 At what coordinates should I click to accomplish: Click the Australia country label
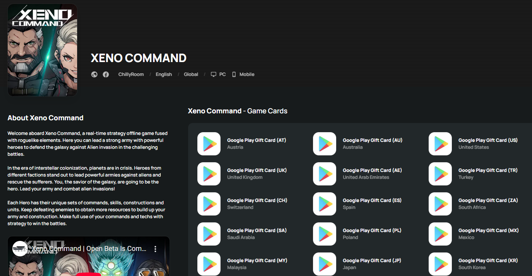(353, 147)
